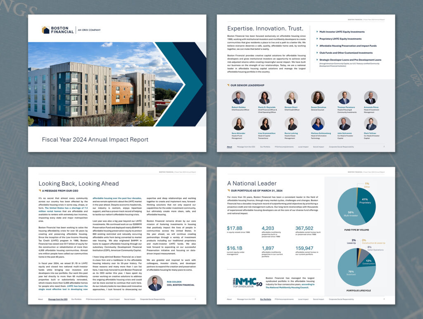Screen dimensions: 423x319
Task: Select Maria D. Reynolds' headshot
Action: pyautogui.click(x=265, y=97)
